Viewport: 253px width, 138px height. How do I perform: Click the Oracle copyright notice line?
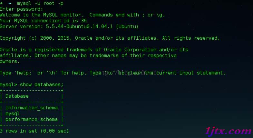point(110,38)
